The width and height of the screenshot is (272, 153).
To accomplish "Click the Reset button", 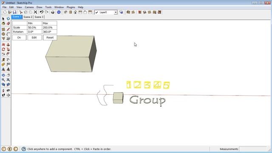I will pos(50,37).
